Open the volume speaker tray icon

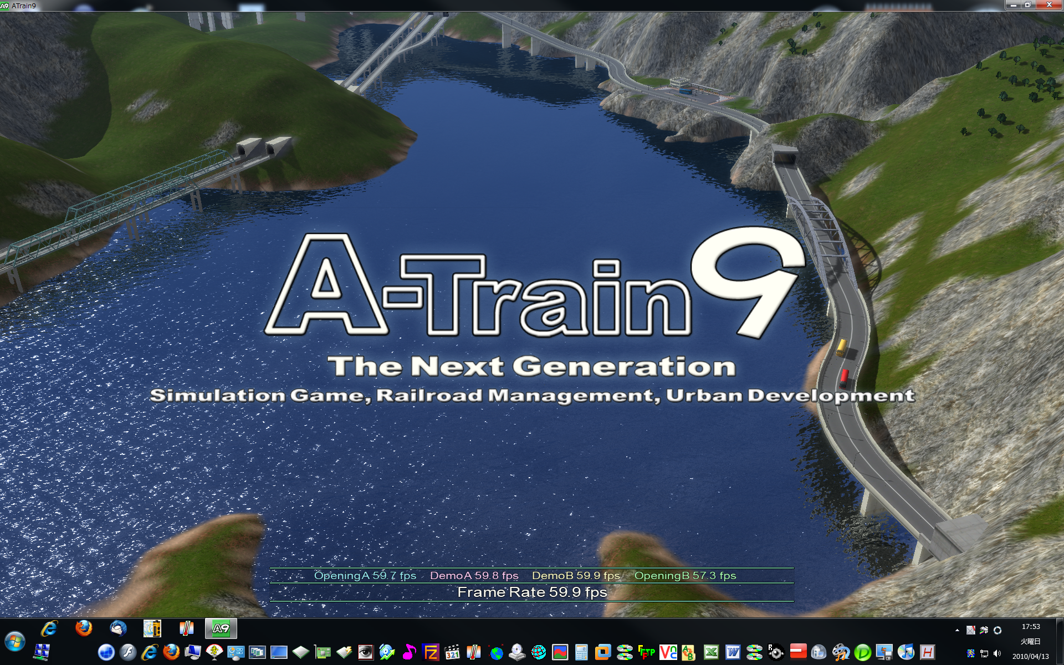tap(997, 654)
